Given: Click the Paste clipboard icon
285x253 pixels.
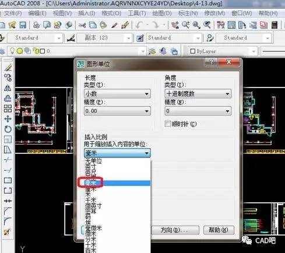Looking at the screenshot, I should pos(103,25).
